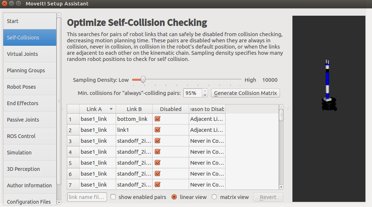Toggle Disabled checkbox in row 4
The width and height of the screenshot is (372, 207).
[158, 152]
